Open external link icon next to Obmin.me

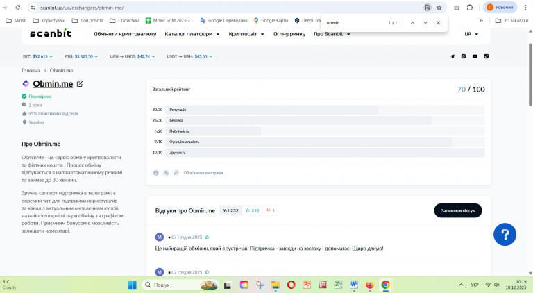tap(80, 83)
